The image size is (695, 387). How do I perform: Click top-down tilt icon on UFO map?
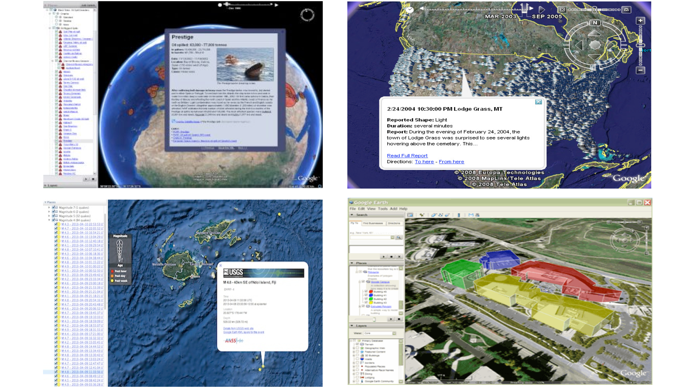[x=562, y=10]
